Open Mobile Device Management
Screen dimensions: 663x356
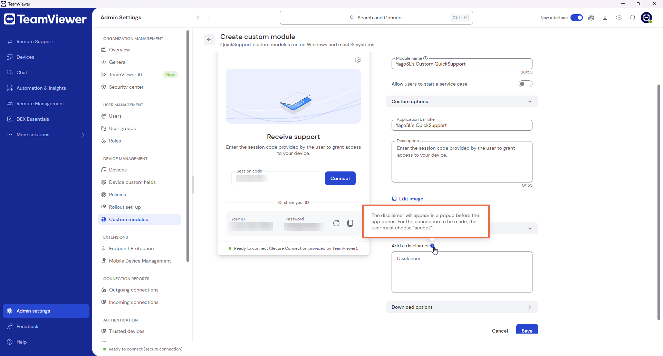click(x=139, y=261)
